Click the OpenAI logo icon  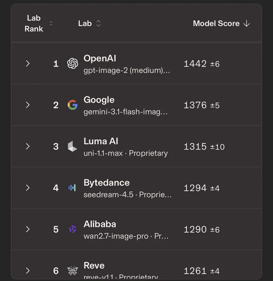point(73,64)
